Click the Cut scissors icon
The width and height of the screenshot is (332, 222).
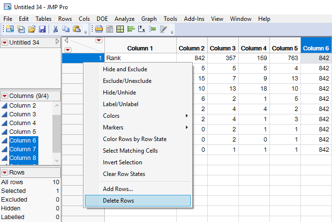coord(55,29)
